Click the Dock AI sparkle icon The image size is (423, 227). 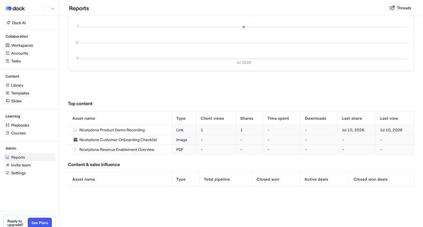click(8, 23)
